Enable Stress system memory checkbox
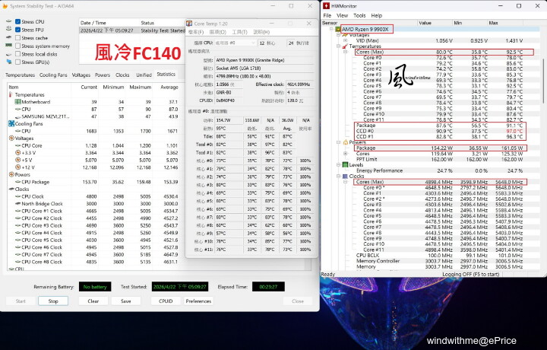Image resolution: width=547 pixels, height=350 pixels. click(x=17, y=46)
